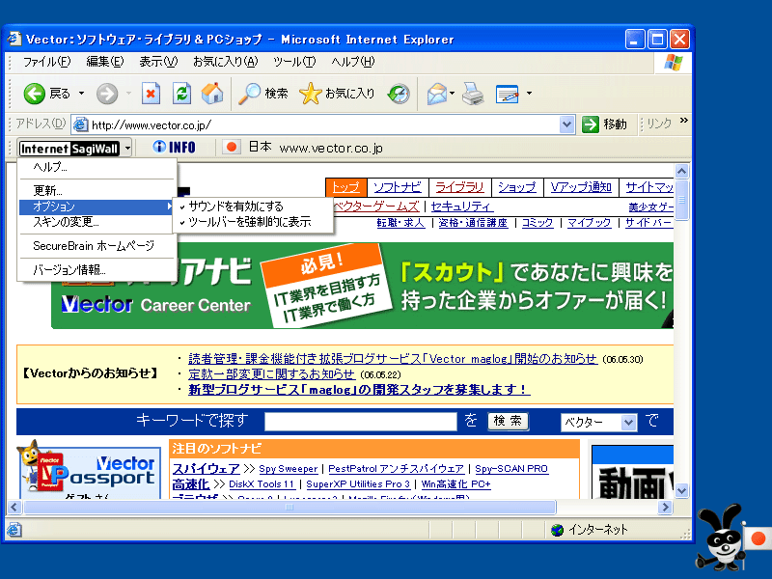772x579 pixels.
Task: Open the お気に入り(A) menu
Action: click(x=226, y=62)
